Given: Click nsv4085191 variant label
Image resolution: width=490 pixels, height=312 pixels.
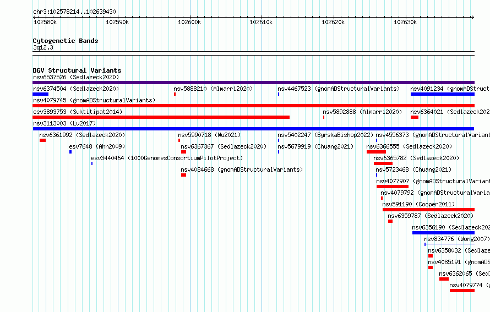Looking at the screenshot, I should click(x=459, y=262).
